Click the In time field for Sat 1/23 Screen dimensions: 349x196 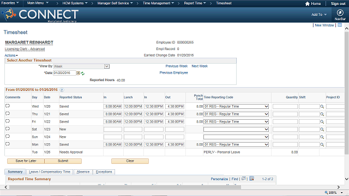click(113, 130)
